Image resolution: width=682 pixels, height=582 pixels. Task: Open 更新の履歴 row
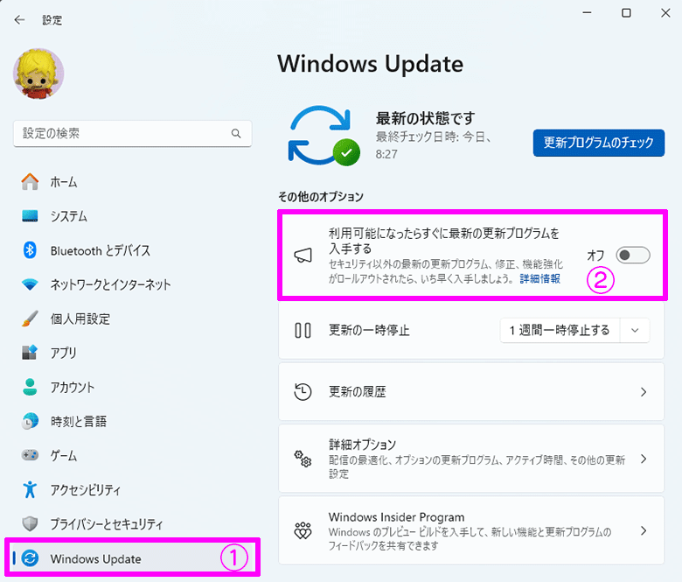[471, 392]
